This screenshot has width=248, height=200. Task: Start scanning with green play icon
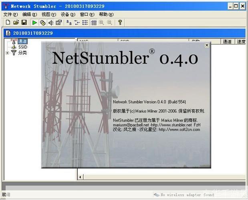coord(34,22)
